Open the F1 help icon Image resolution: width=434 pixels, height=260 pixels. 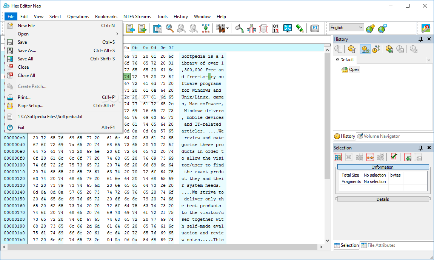315,28
